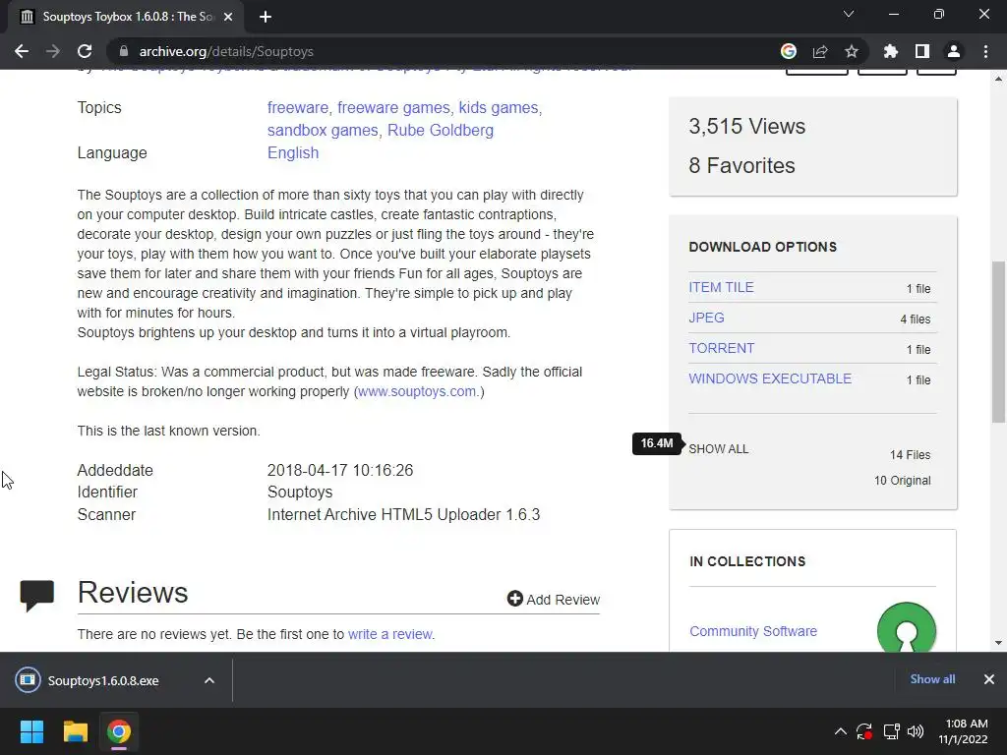Click the Community Software green thumbnail
1007x755 pixels.
(x=906, y=627)
